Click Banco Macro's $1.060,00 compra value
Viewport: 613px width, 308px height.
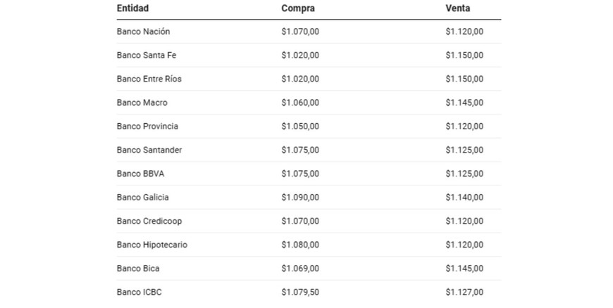(300, 103)
